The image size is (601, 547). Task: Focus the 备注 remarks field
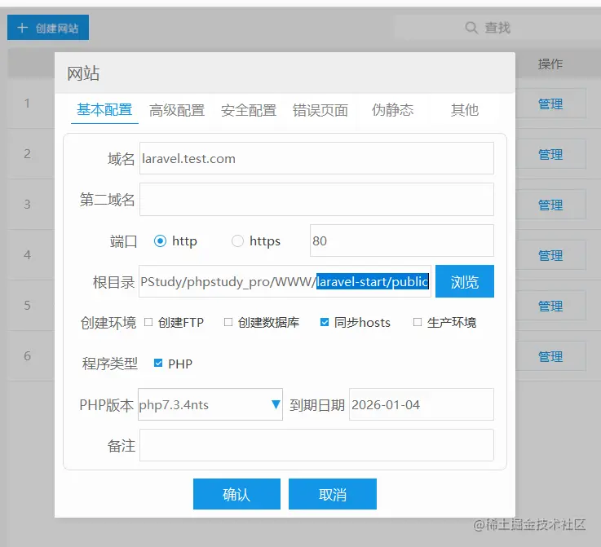coord(316,445)
